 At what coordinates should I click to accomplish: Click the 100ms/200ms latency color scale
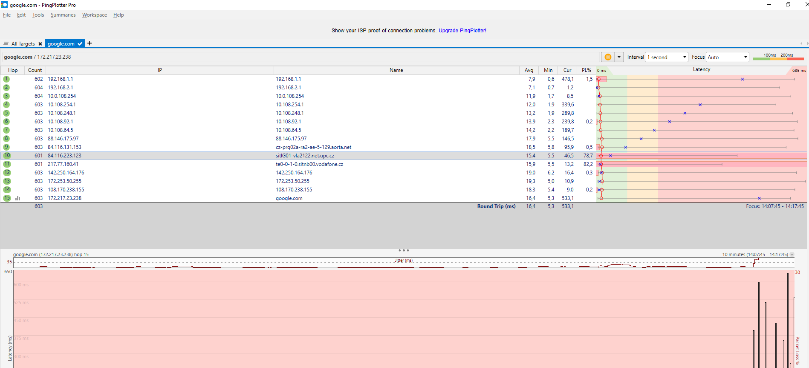(x=778, y=57)
